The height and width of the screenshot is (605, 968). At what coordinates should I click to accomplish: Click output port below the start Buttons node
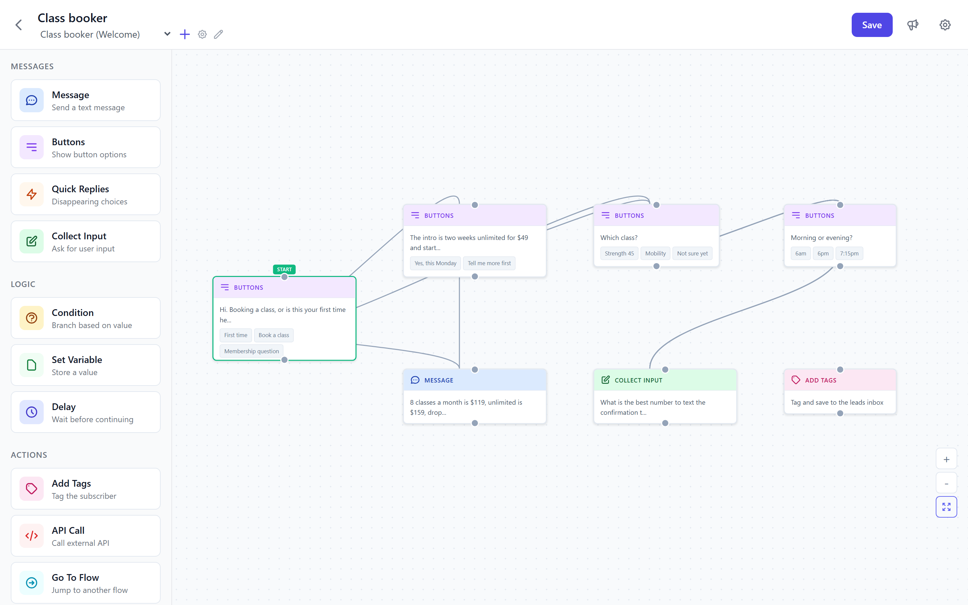tap(284, 360)
